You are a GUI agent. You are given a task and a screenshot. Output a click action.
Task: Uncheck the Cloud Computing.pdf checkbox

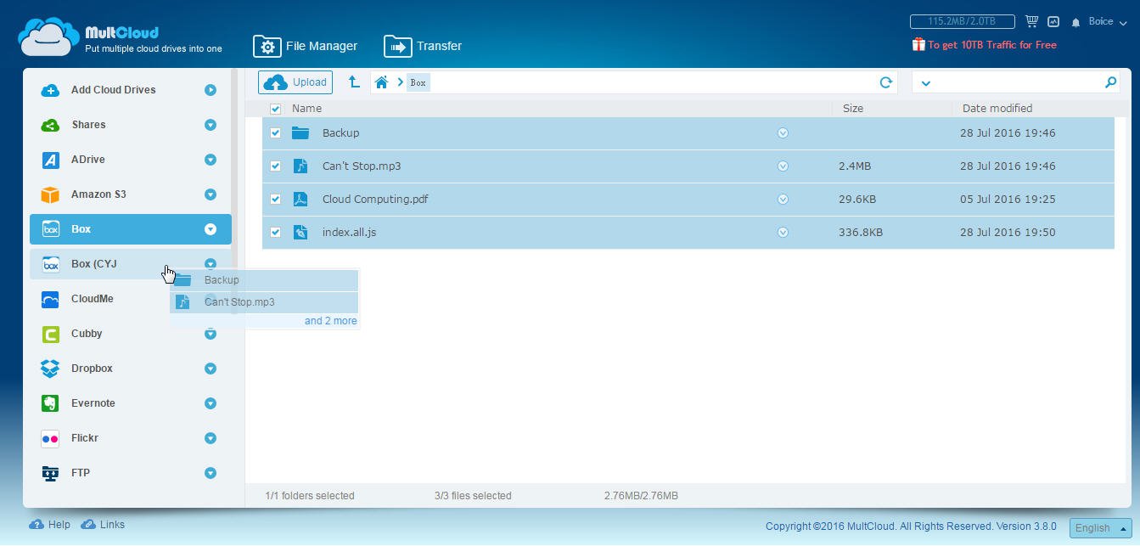(x=275, y=200)
